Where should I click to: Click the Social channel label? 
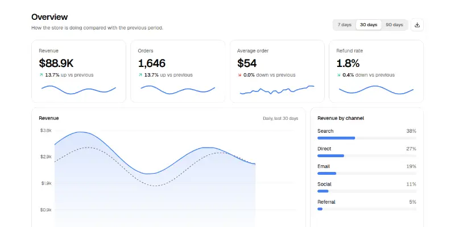tap(324, 184)
